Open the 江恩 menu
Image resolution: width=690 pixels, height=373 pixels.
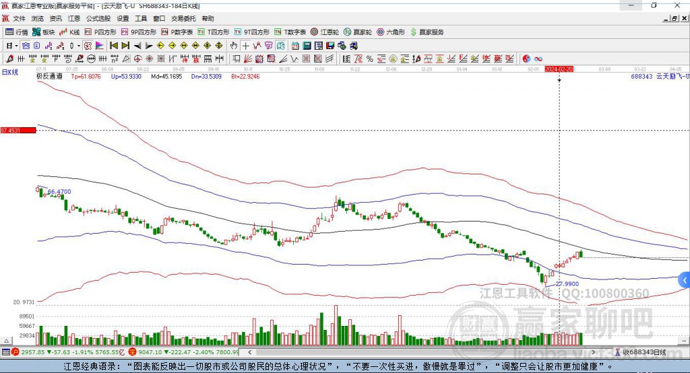click(x=73, y=19)
